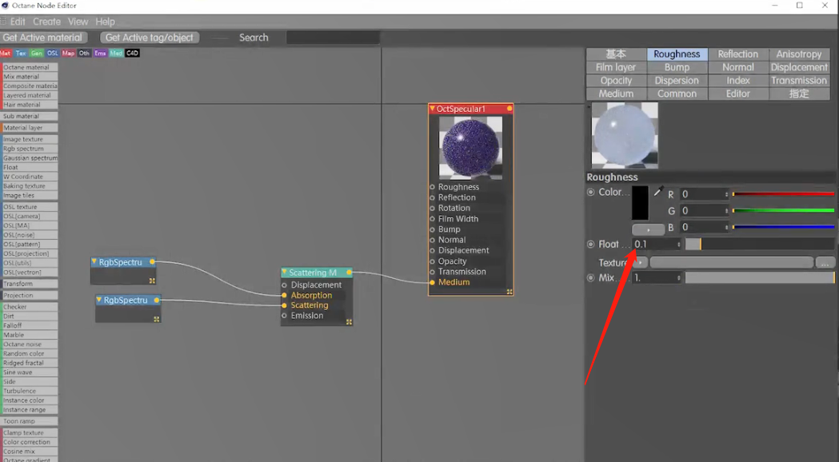Add an Rgb spectrum node
The width and height of the screenshot is (839, 462).
coord(30,149)
